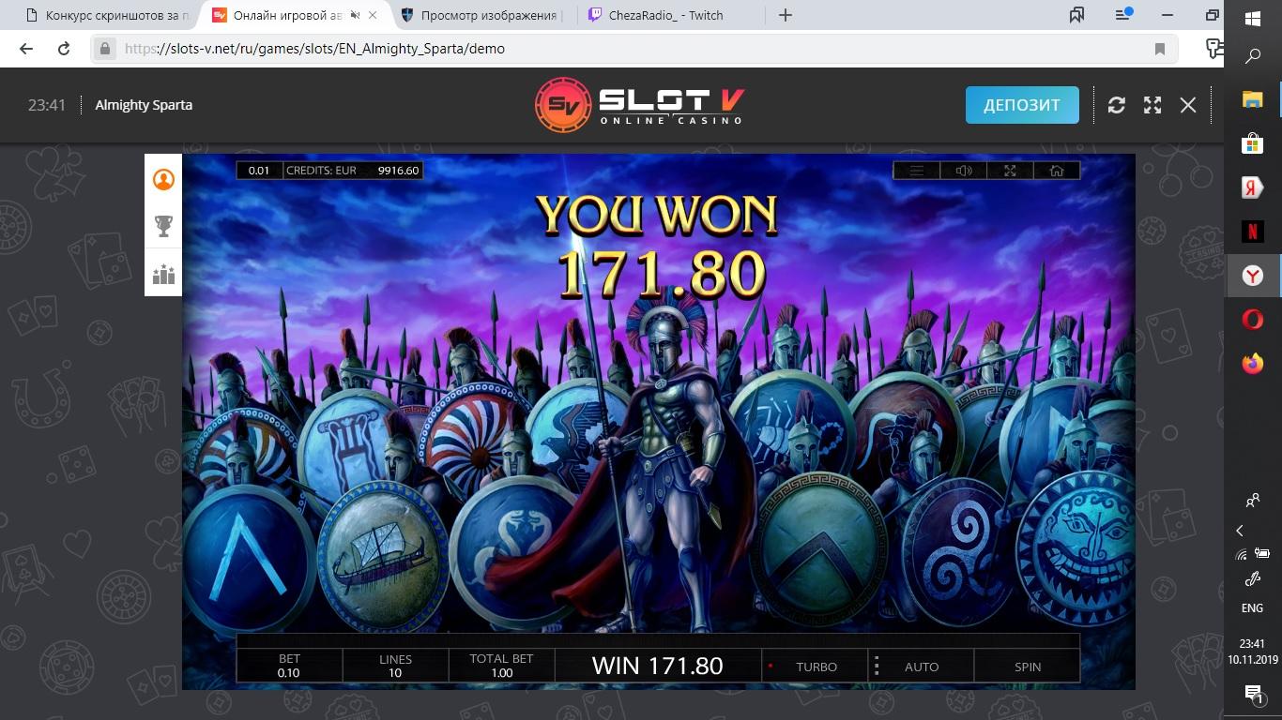The width and height of the screenshot is (1282, 720).
Task: Enter fullscreen from the Slot V header
Action: 1152,105
